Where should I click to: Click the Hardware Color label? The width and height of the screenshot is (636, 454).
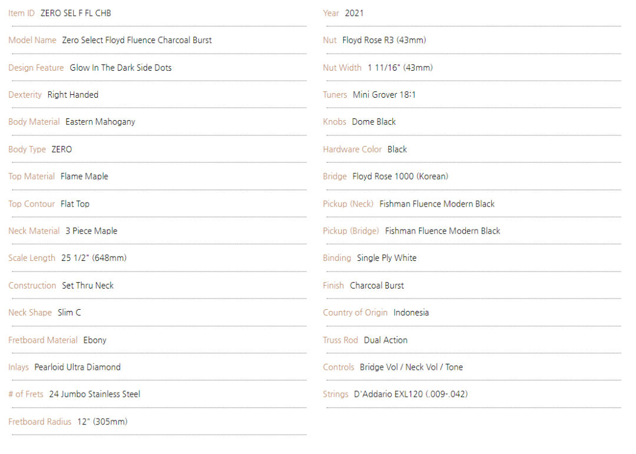pos(353,150)
